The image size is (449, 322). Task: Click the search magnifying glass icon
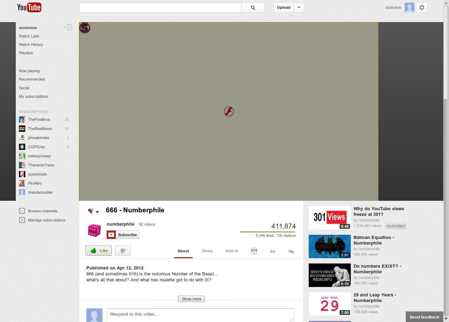tap(253, 7)
